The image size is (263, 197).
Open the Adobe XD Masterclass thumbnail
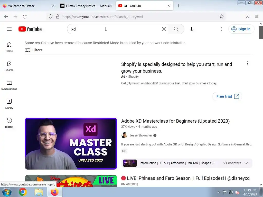pos(71,144)
